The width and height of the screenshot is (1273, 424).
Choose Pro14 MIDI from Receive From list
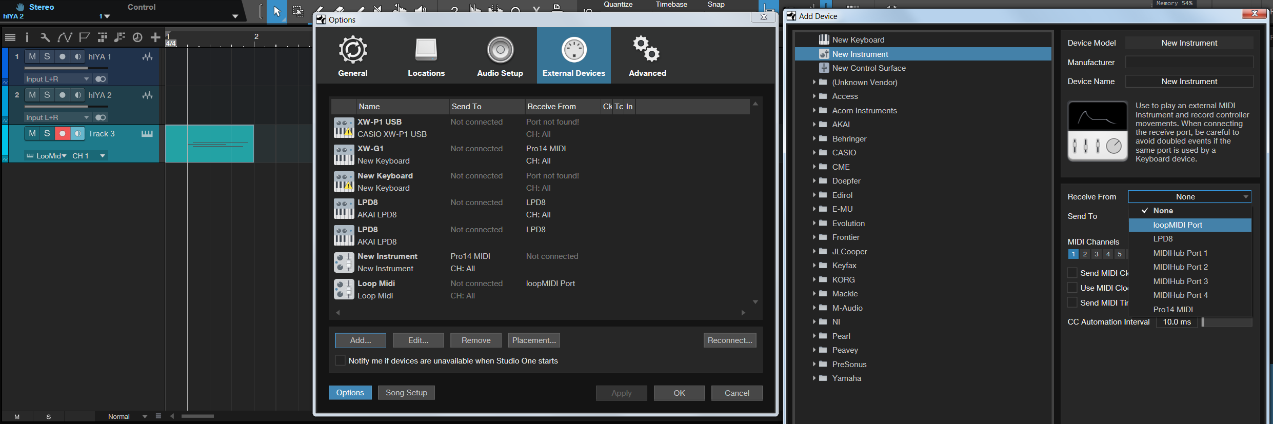(1190, 310)
